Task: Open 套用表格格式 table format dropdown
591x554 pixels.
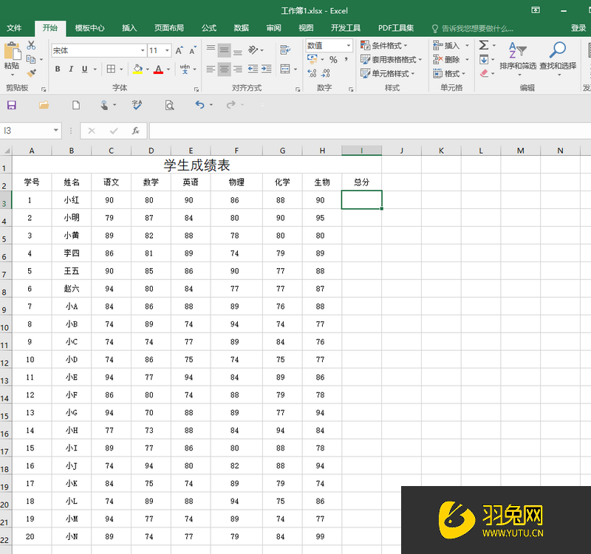Action: (x=391, y=60)
